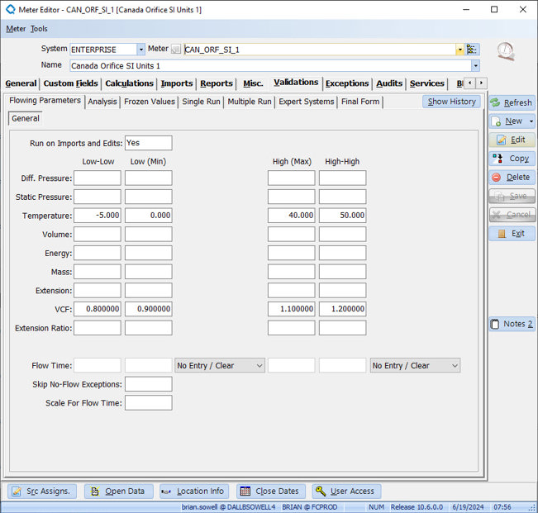Screen dimensions: 538x513
Task: Switch to the Calculations tab
Action: pyautogui.click(x=130, y=83)
